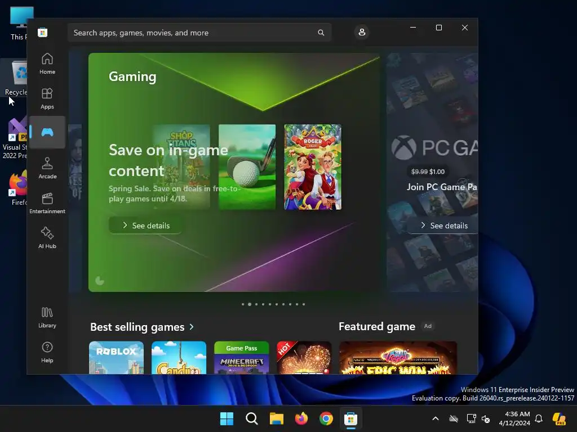Open the AI Hub section
The image size is (577, 432).
click(47, 238)
